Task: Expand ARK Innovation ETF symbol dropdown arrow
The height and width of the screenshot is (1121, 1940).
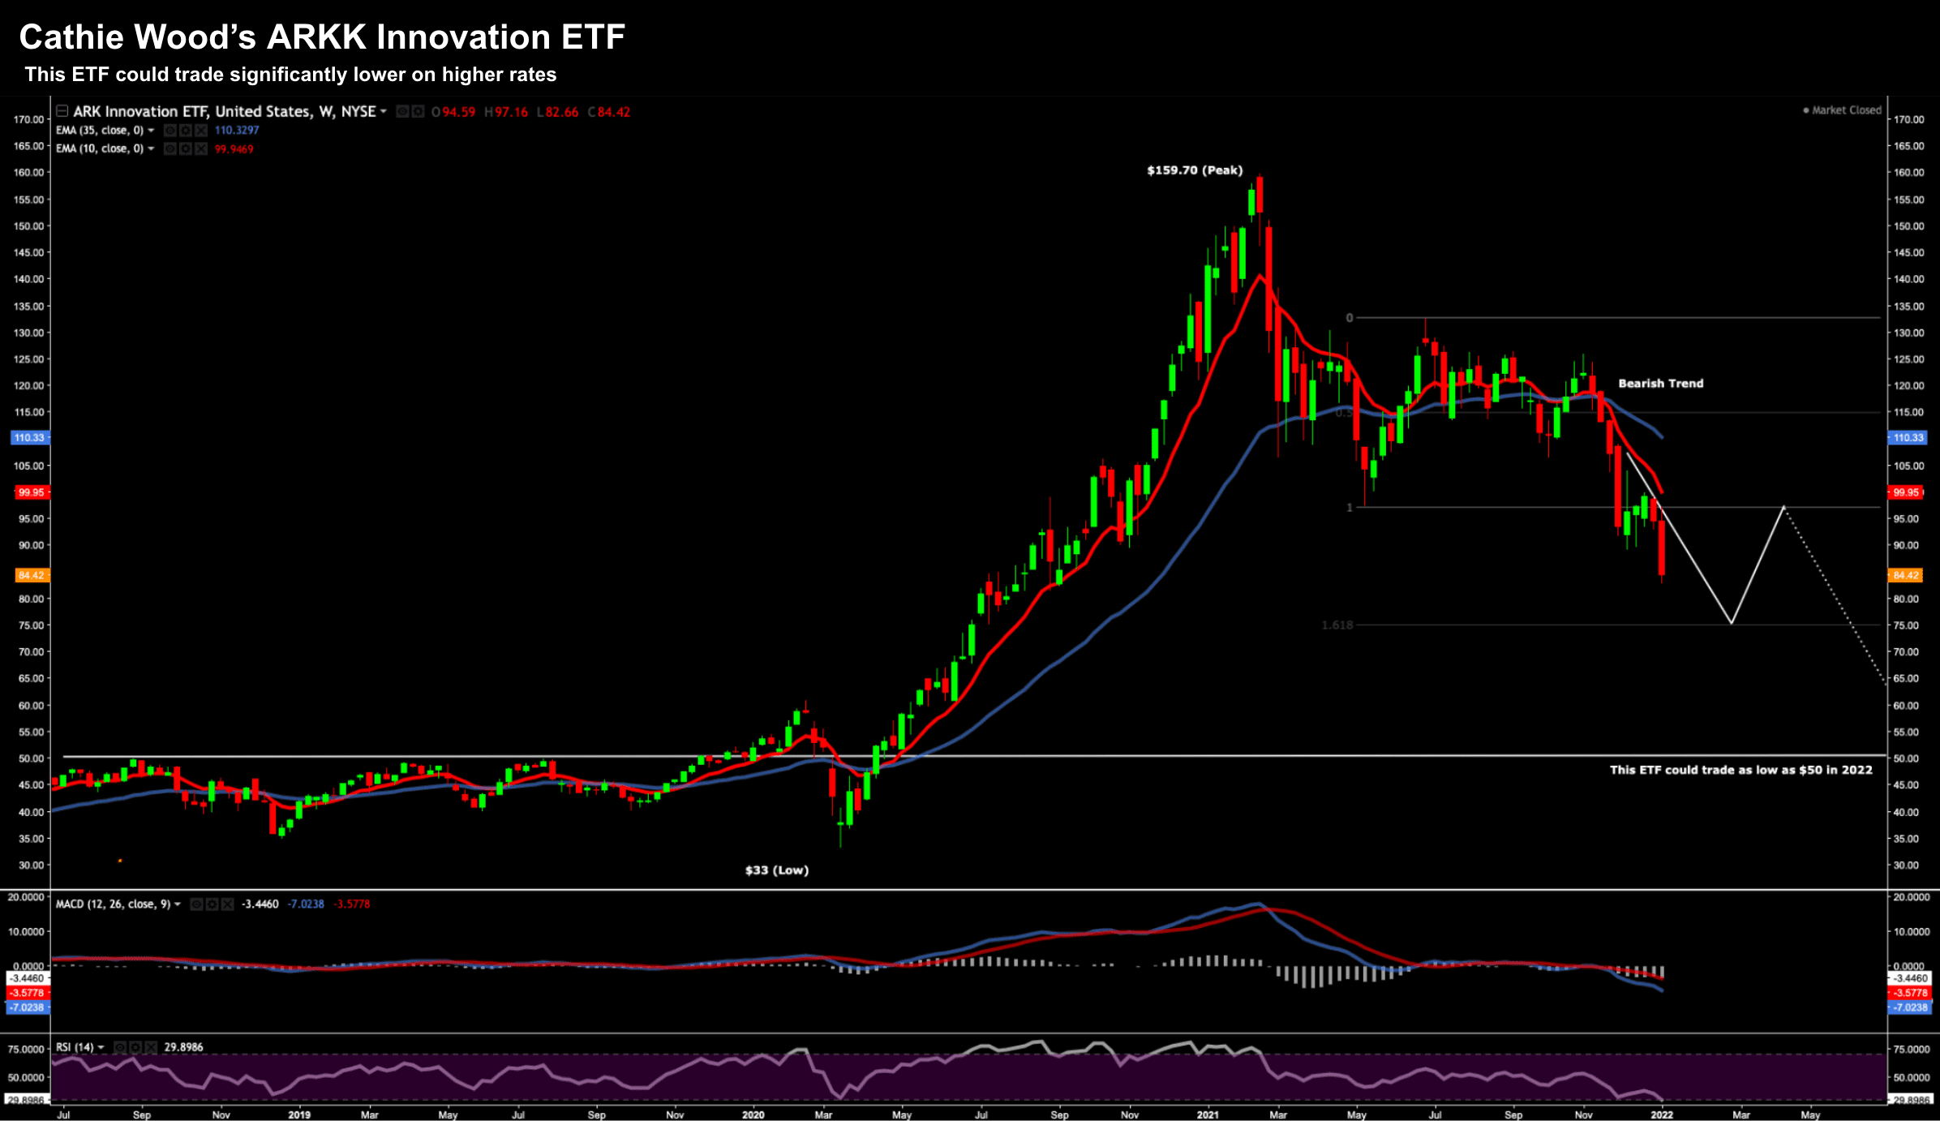Action: (x=384, y=112)
